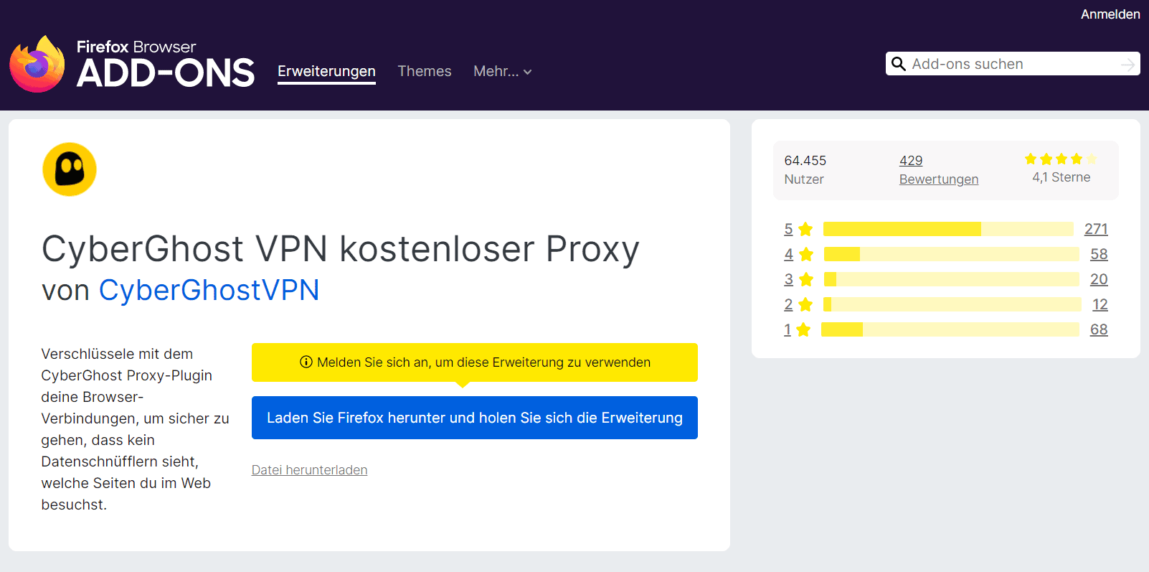Click the star icon beside rating 1

tap(803, 329)
